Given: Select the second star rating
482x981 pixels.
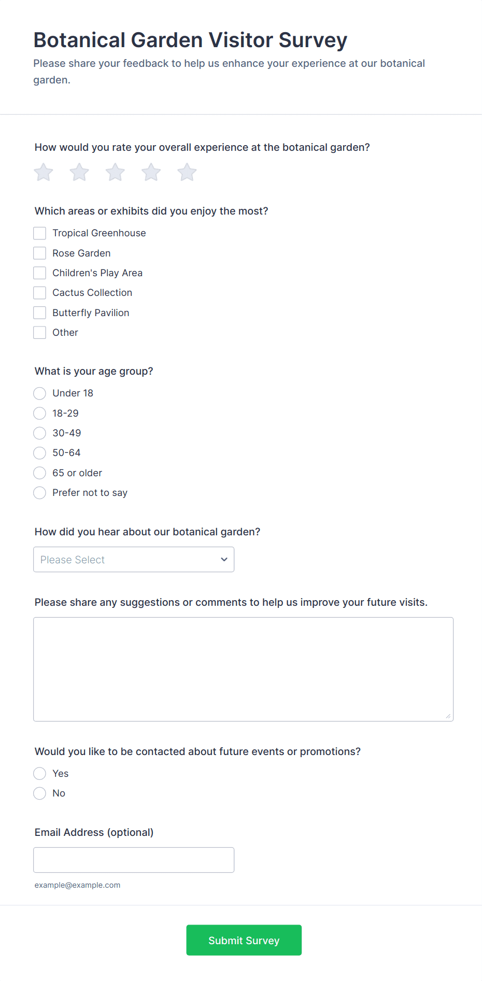Looking at the screenshot, I should (x=79, y=172).
